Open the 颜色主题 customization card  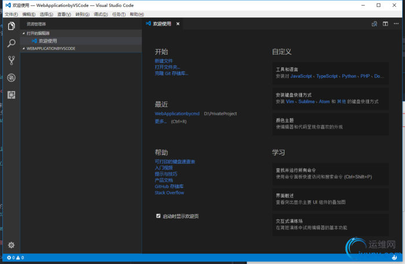330,124
